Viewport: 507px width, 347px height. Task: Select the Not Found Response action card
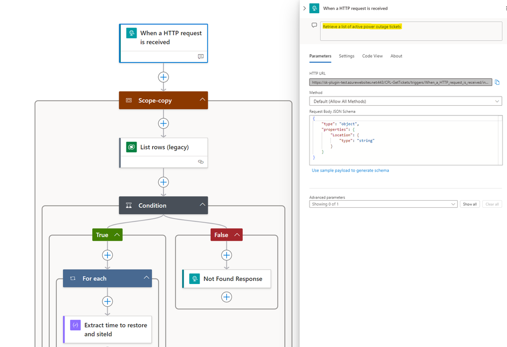pyautogui.click(x=226, y=279)
